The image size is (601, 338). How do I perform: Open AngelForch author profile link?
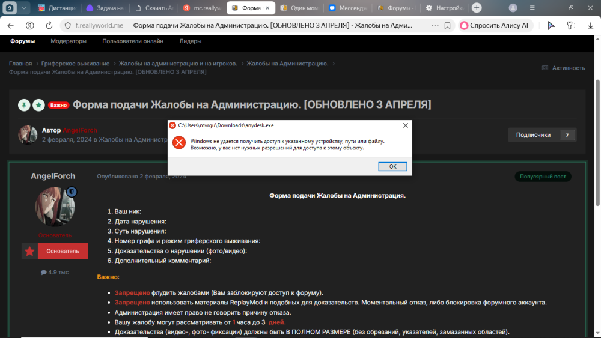[x=80, y=130]
